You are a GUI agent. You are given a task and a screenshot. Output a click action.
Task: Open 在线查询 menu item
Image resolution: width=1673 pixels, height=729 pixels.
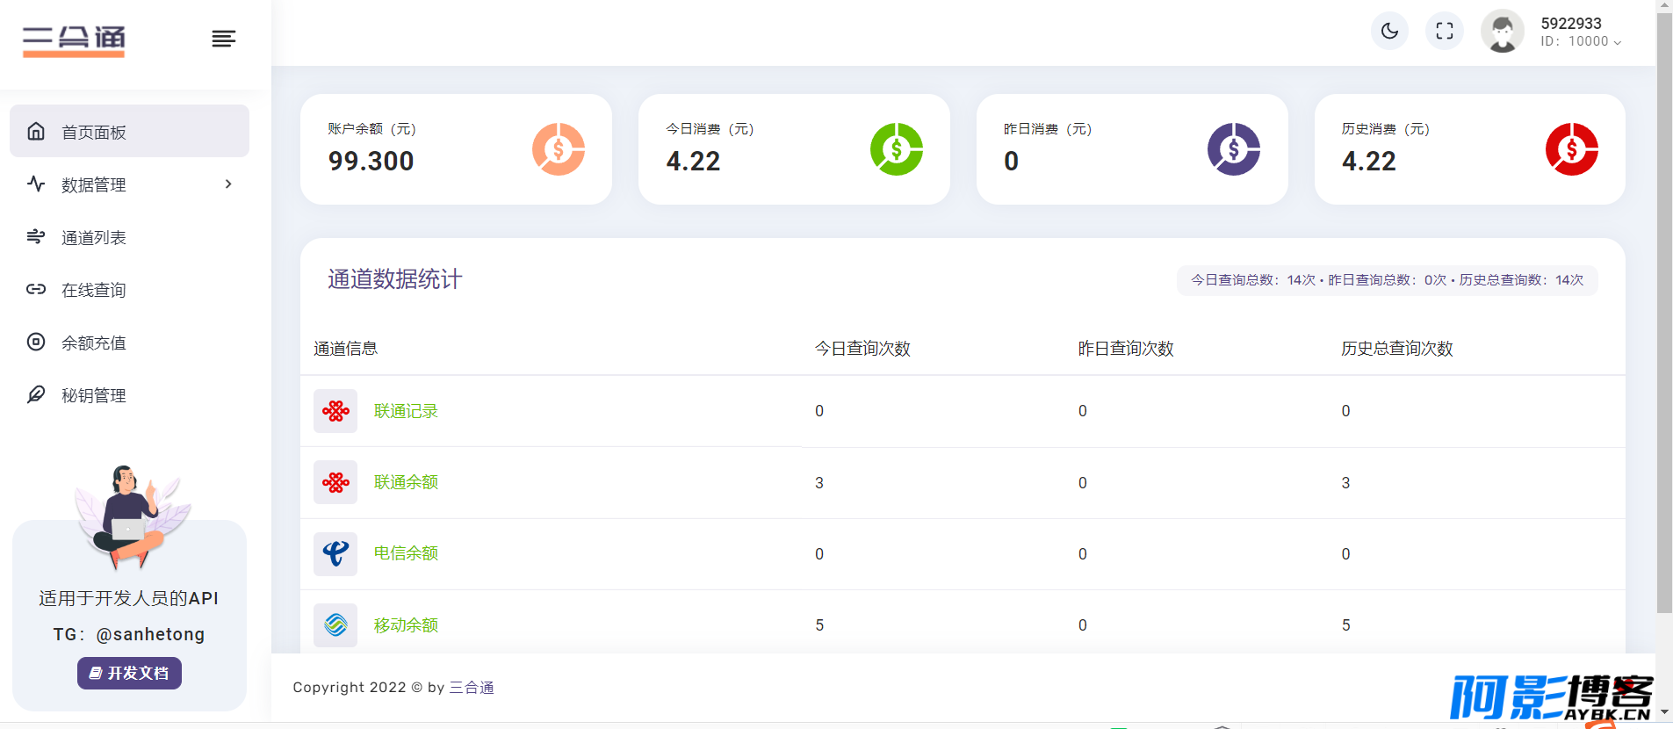tap(129, 290)
